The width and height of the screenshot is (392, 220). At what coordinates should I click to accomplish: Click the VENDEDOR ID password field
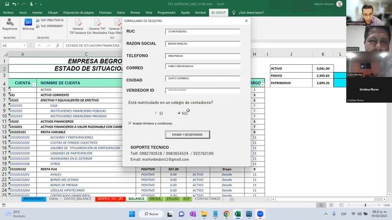tap(203, 90)
